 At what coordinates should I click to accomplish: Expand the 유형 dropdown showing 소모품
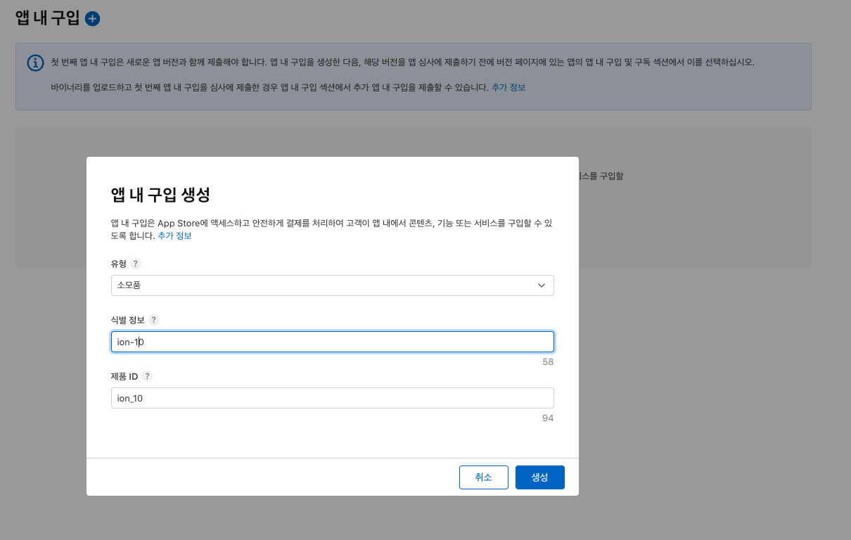tap(333, 285)
